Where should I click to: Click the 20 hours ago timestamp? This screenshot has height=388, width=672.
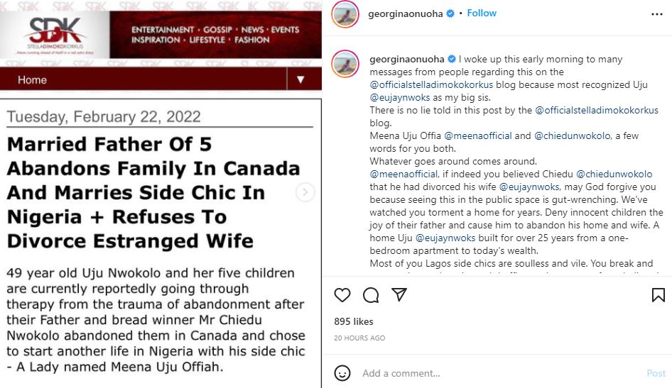(x=359, y=338)
